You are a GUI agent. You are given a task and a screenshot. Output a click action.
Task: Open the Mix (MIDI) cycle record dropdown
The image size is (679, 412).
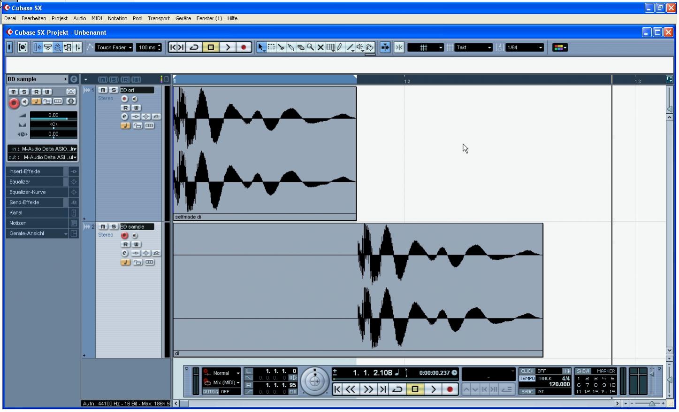click(221, 382)
